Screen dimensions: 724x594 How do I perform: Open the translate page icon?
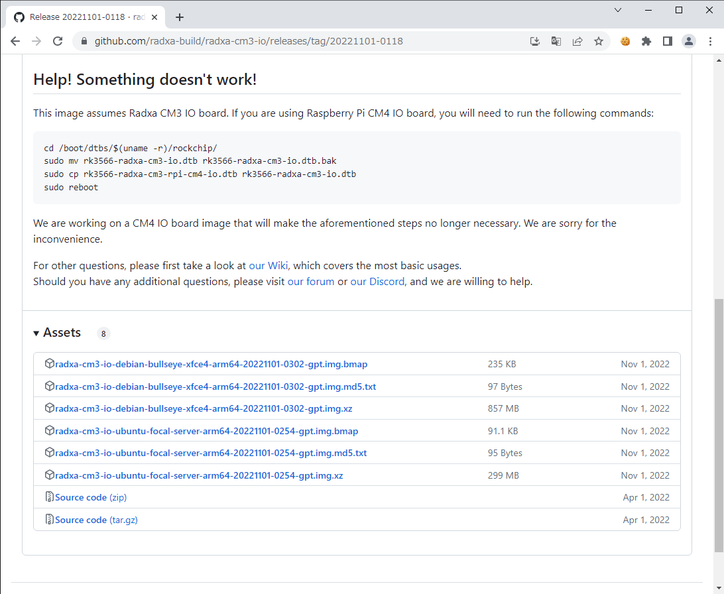[x=556, y=42]
